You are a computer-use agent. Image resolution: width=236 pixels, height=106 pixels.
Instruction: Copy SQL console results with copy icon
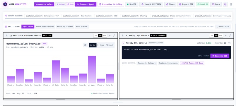coord(229,43)
